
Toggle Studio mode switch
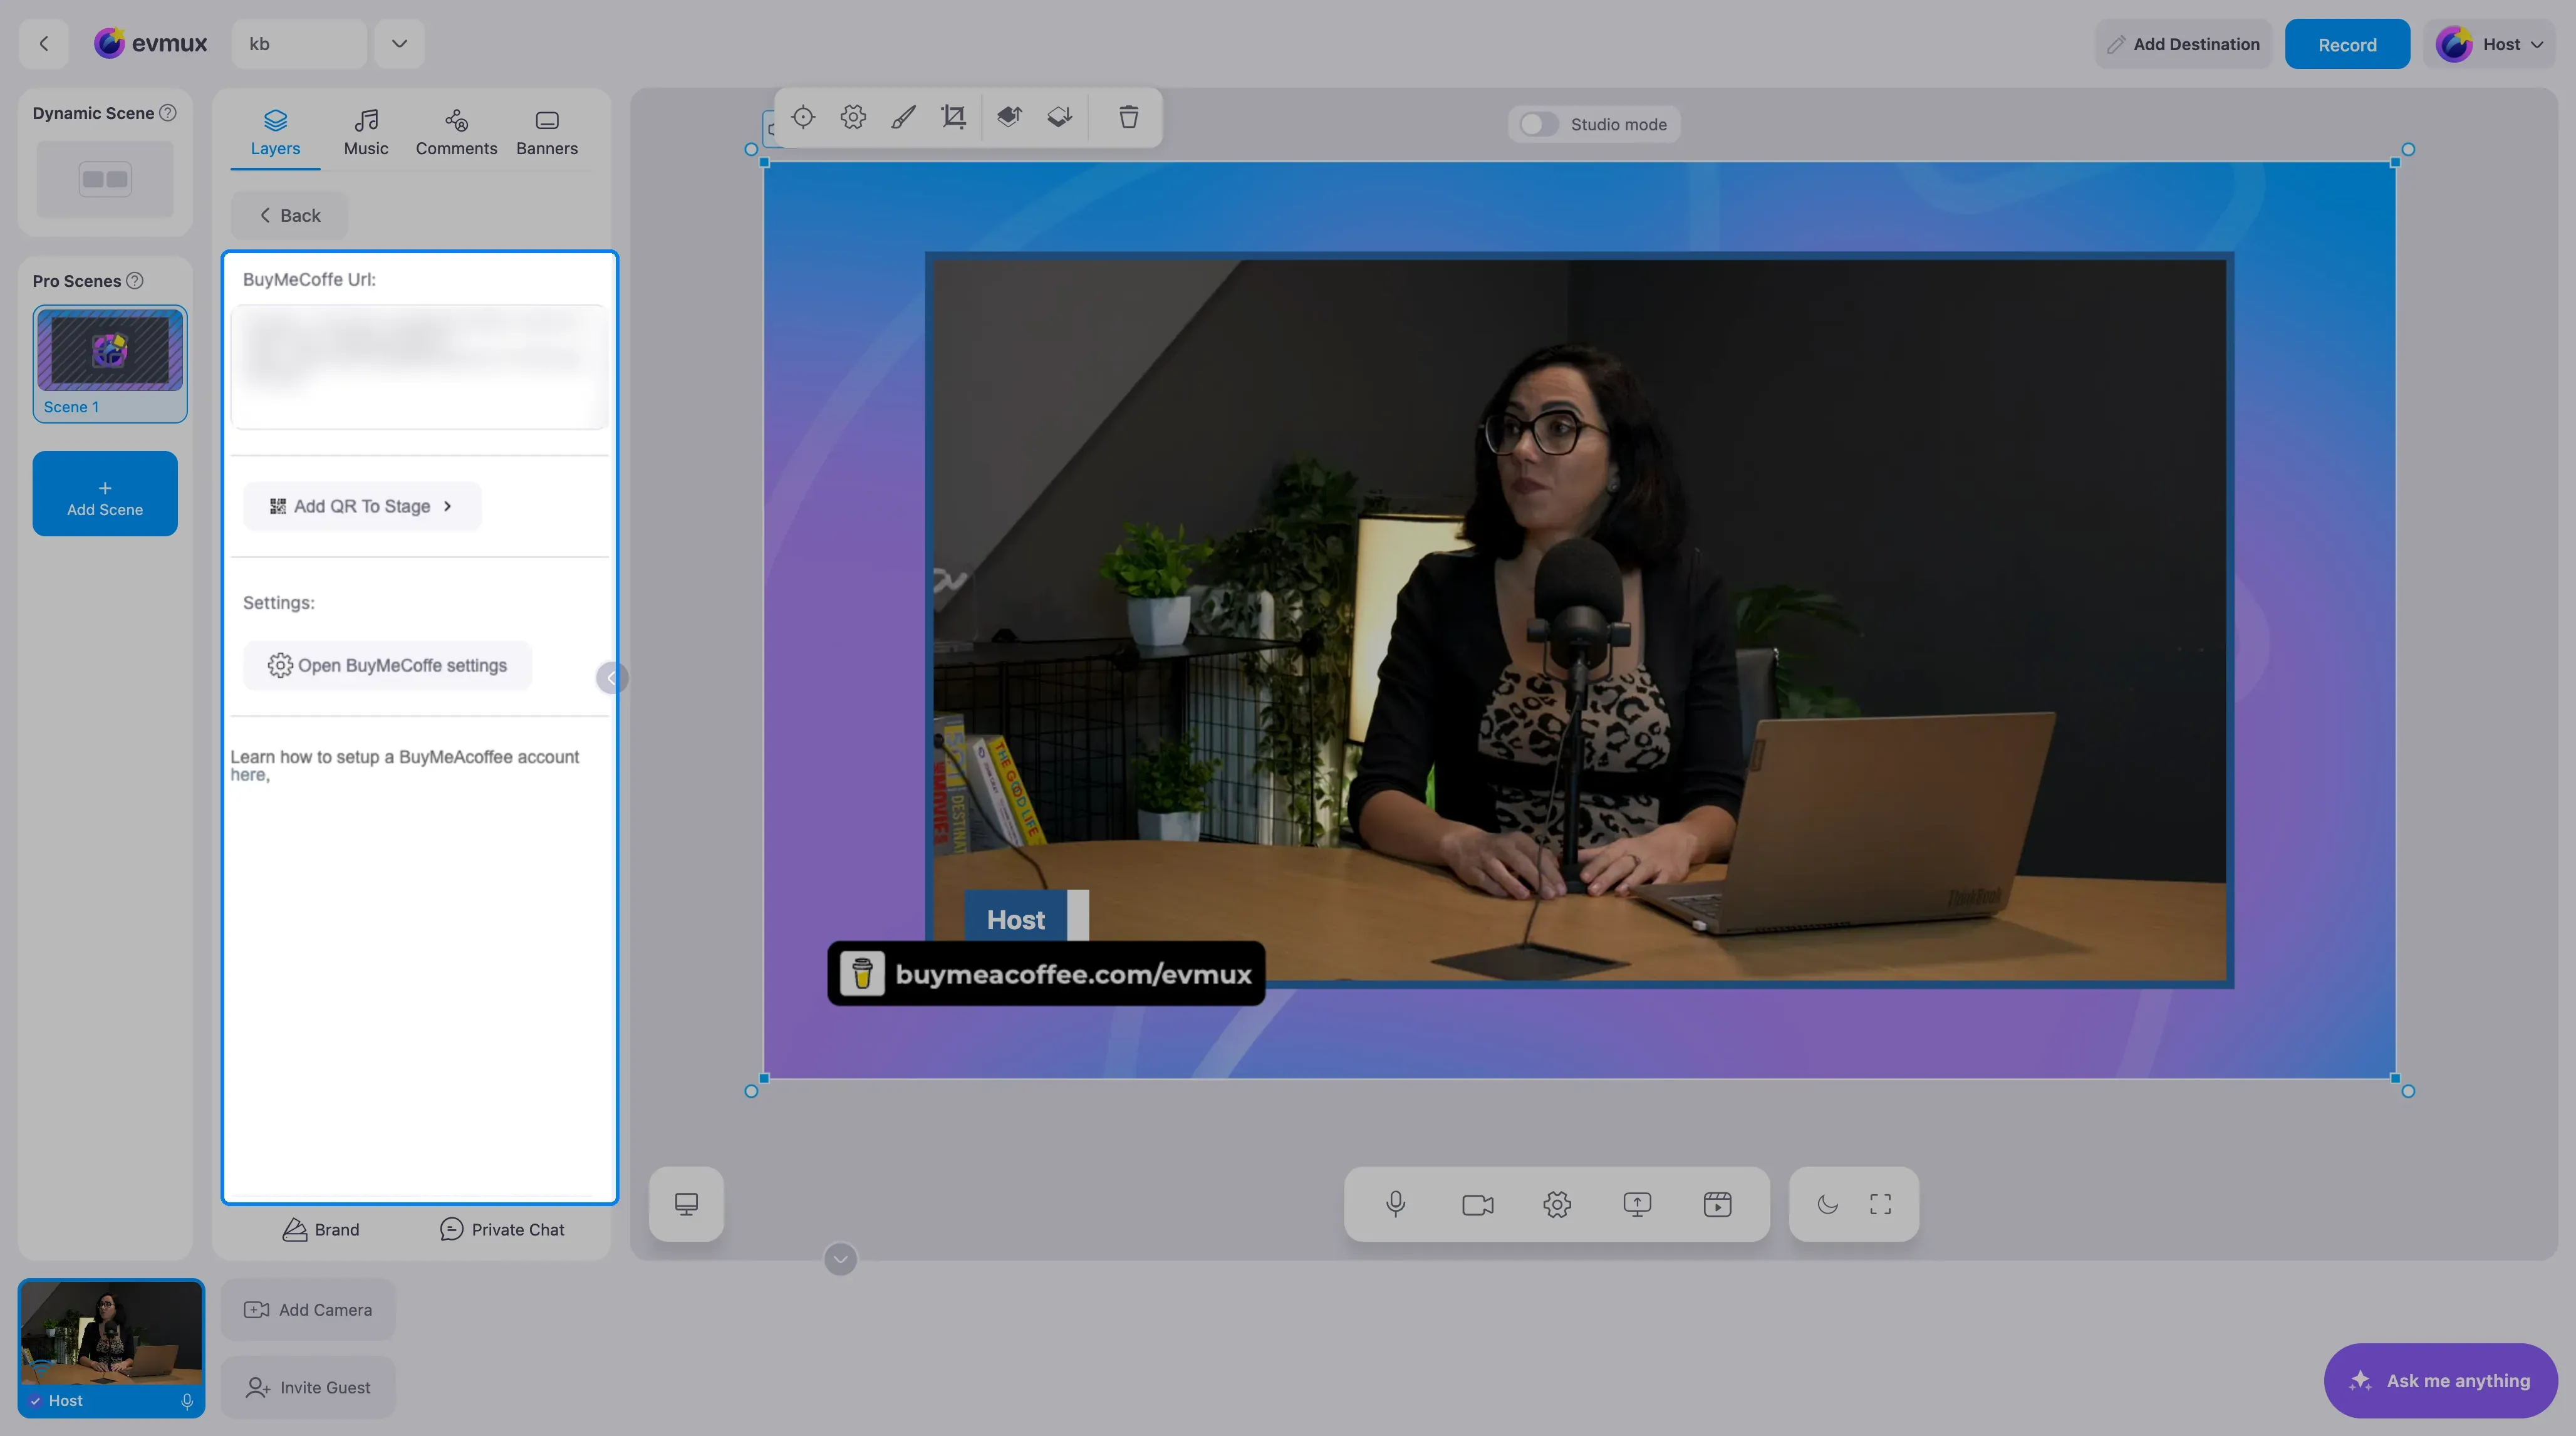pos(1539,124)
